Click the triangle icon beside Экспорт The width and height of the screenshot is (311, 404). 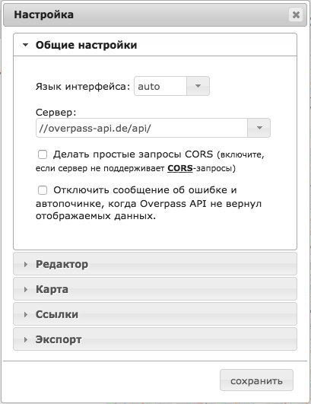click(x=26, y=339)
